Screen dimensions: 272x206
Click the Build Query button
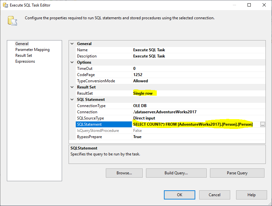click(x=176, y=173)
